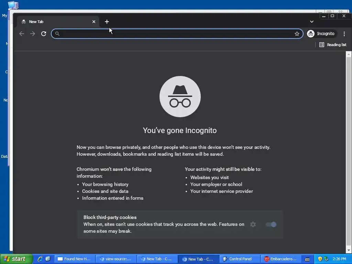The image size is (352, 264).
Task: Click Your internet service provider item
Action: click(x=222, y=191)
